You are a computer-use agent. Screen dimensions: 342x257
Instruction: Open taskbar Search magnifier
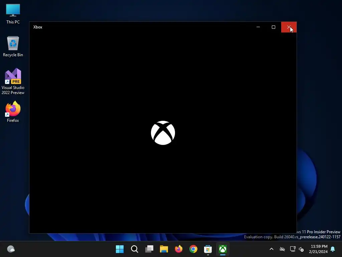pyautogui.click(x=134, y=249)
